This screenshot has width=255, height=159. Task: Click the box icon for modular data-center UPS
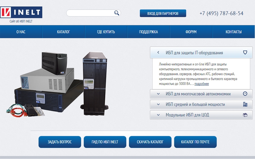[x=245, y=115]
